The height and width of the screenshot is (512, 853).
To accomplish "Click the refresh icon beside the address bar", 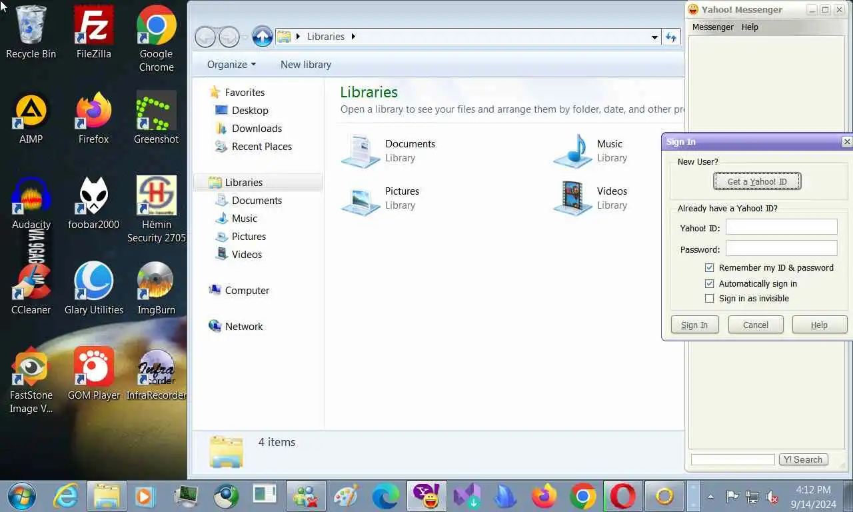I will coord(671,37).
